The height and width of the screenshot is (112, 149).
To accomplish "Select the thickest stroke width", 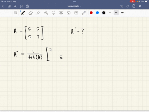I will click(x=122, y=13).
